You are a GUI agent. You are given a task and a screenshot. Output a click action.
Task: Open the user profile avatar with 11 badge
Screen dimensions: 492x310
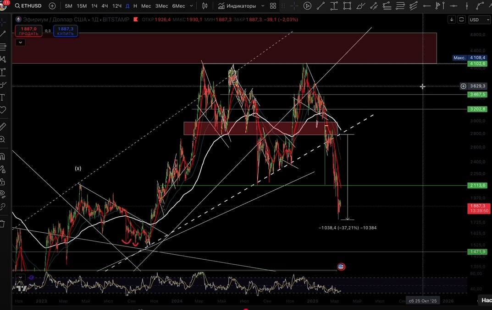[x=3, y=5]
